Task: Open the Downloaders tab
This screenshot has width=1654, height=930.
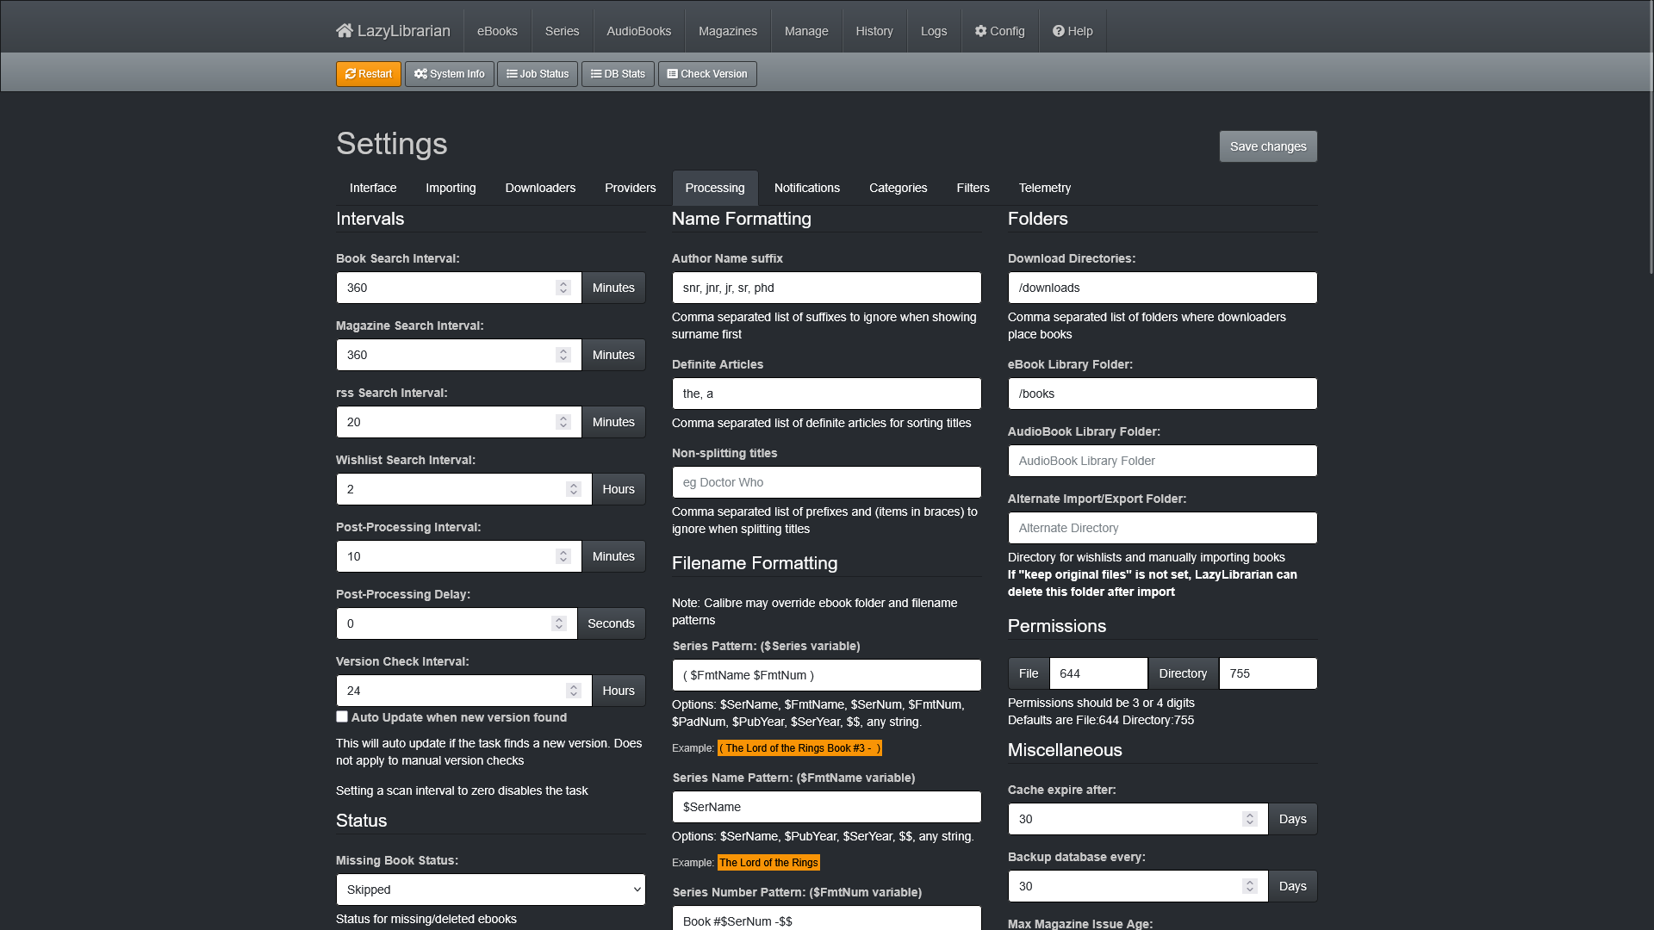Action: (x=540, y=188)
